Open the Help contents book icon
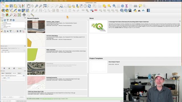This screenshot has height=102, width=182. [148, 10]
